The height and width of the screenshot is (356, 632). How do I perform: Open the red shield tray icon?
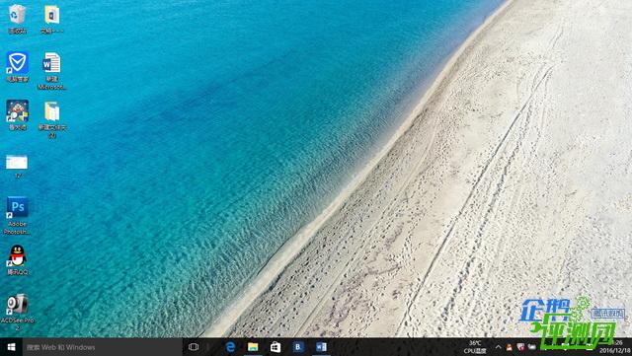520,347
